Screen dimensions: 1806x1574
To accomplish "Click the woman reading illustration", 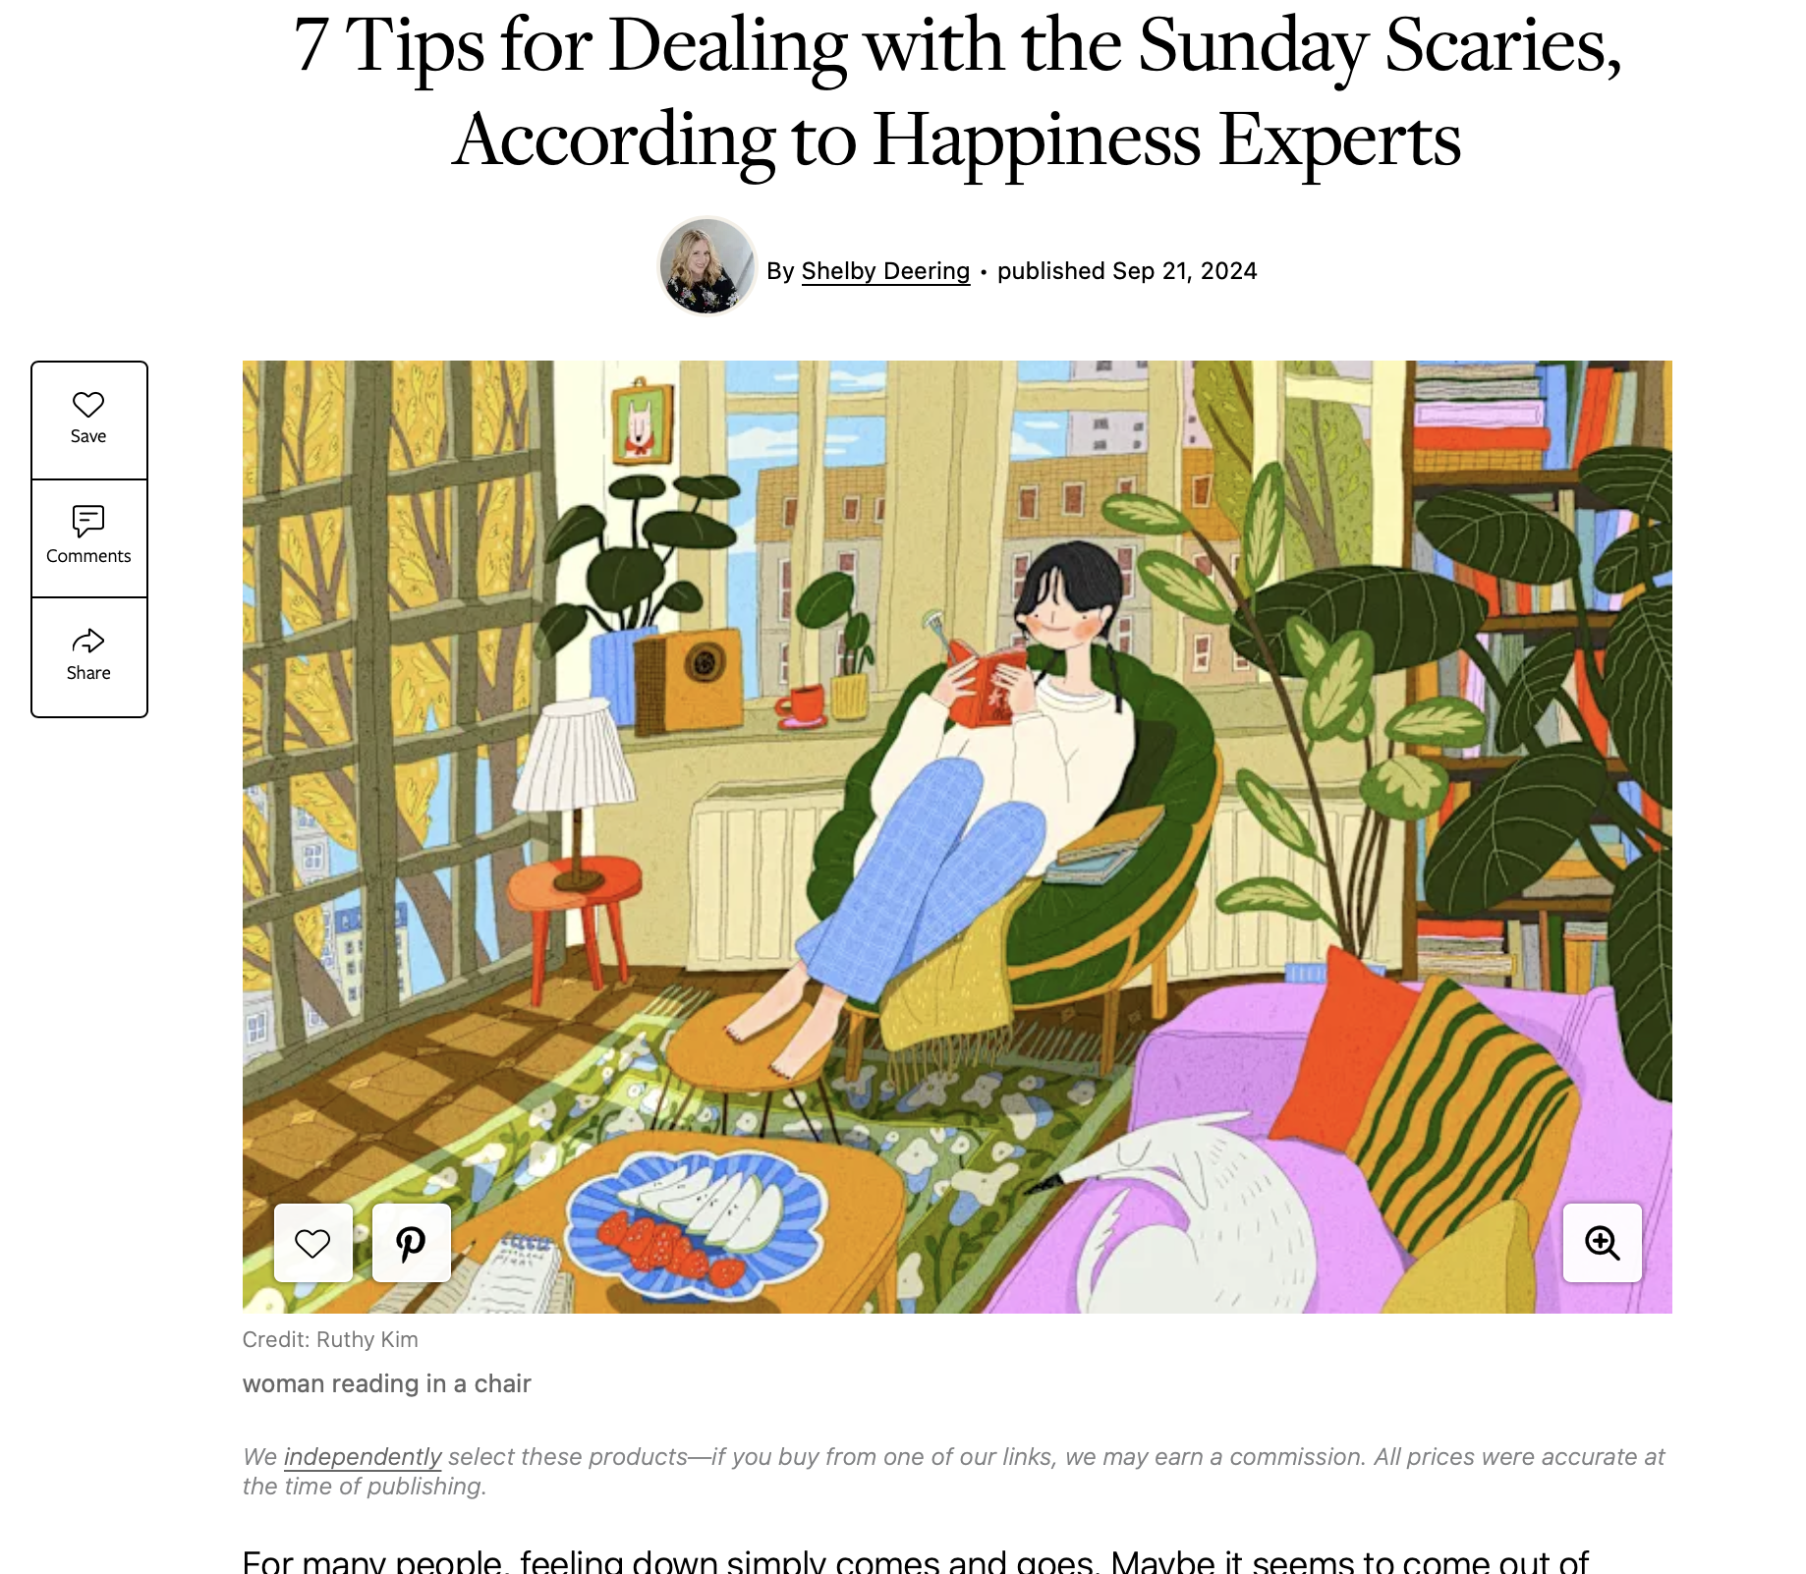I will tap(957, 837).
